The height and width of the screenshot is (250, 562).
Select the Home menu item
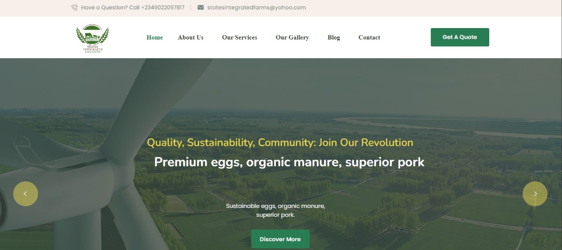[155, 37]
